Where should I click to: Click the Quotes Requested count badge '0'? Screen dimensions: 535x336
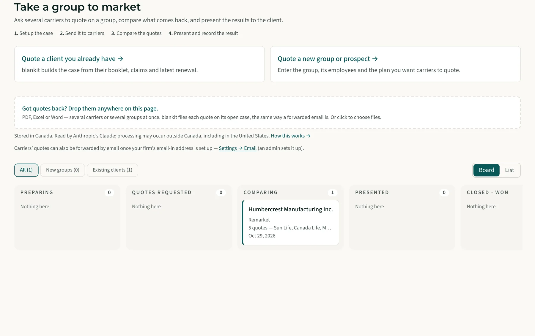[221, 192]
